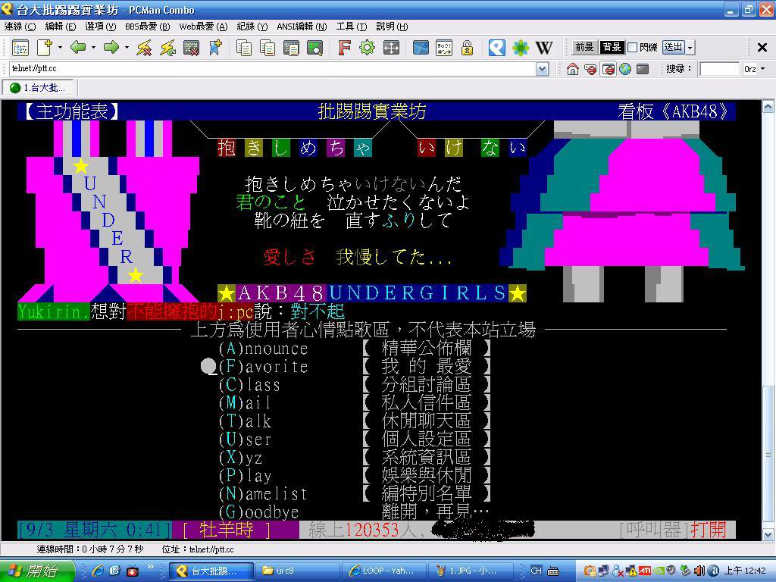
Task: Open the 編輯(E) menu
Action: pyautogui.click(x=61, y=27)
